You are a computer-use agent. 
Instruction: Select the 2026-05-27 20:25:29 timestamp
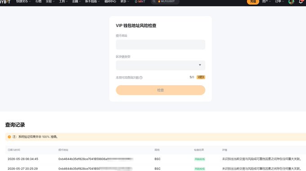click(22, 168)
